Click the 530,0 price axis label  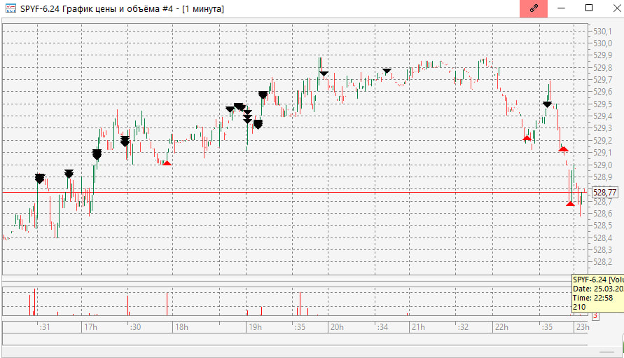(x=602, y=43)
